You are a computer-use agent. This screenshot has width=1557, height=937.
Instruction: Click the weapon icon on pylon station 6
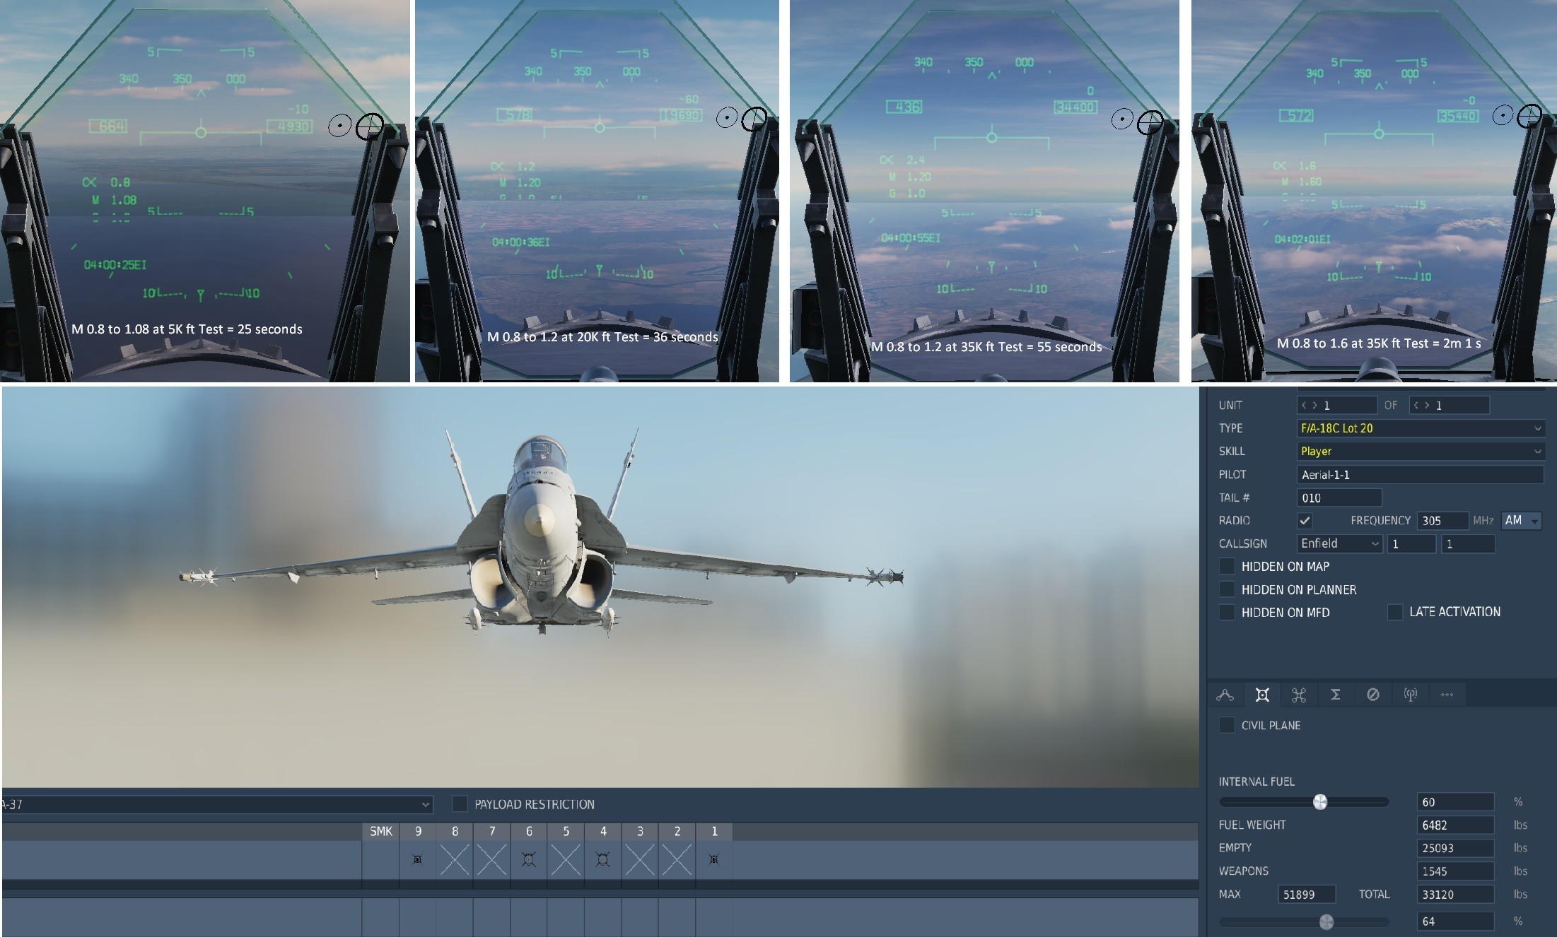pyautogui.click(x=528, y=859)
